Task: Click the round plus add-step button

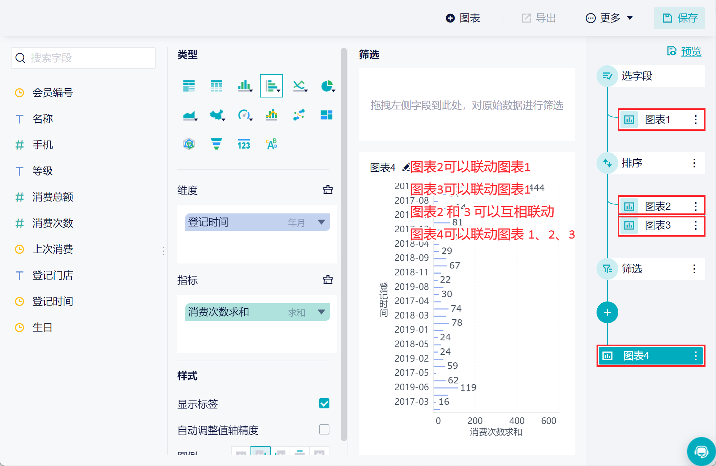Action: (607, 312)
